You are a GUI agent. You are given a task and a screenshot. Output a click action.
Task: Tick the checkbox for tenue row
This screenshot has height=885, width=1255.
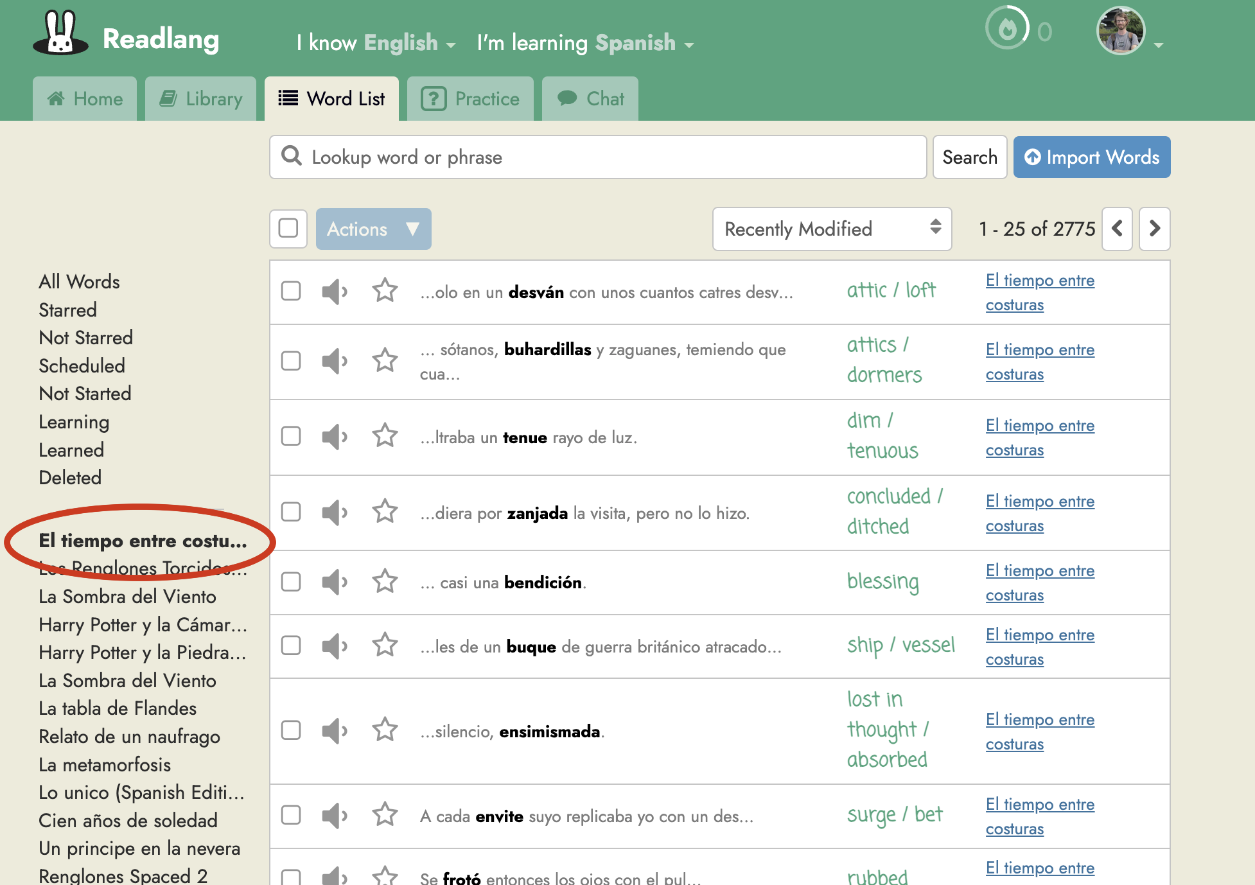[x=291, y=436]
